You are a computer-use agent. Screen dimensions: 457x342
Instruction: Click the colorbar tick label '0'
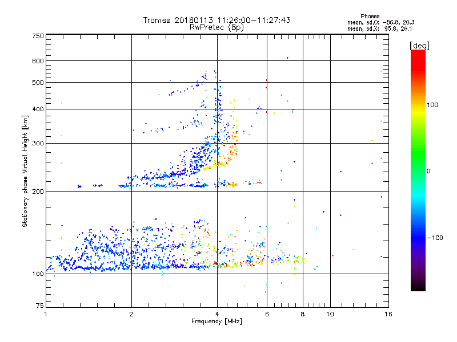428,172
